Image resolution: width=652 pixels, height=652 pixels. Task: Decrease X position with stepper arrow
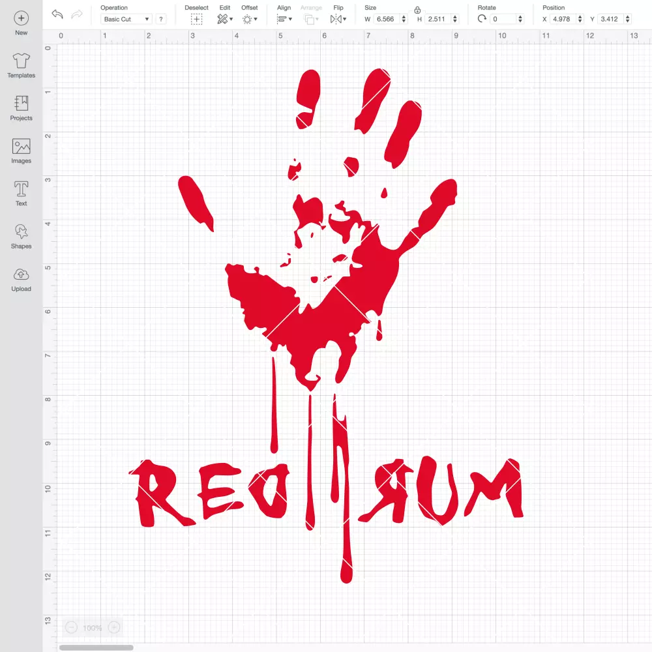click(580, 22)
